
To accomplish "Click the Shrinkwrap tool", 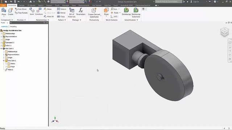I will click(x=126, y=12).
